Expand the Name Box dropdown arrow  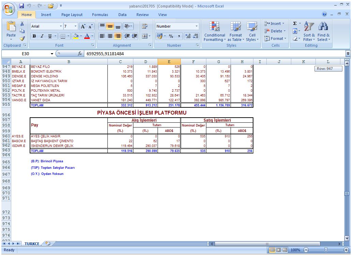click(52, 54)
